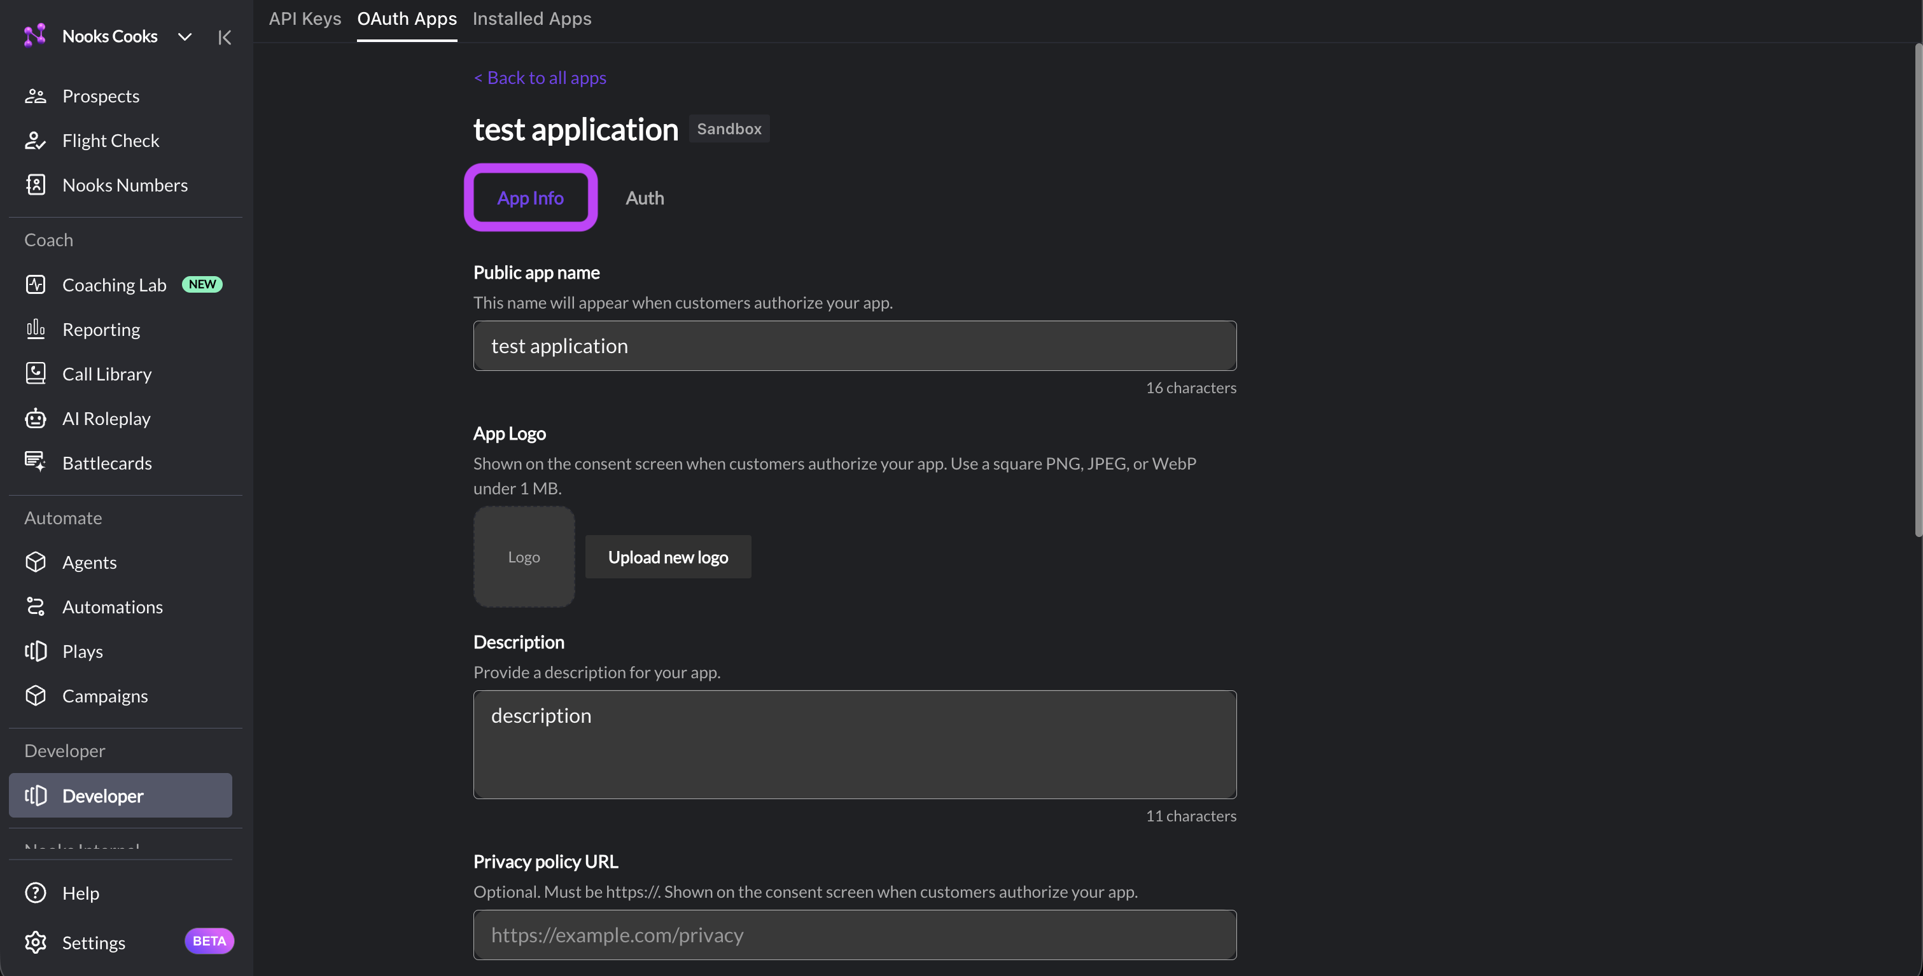Click into the Description text area

[x=855, y=744]
